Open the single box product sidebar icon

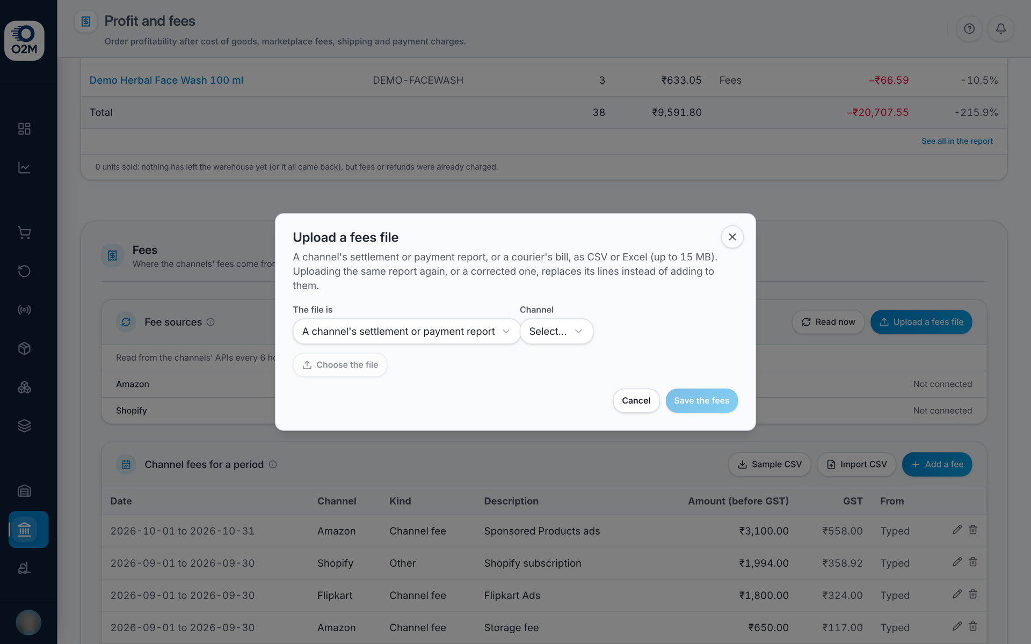click(24, 348)
